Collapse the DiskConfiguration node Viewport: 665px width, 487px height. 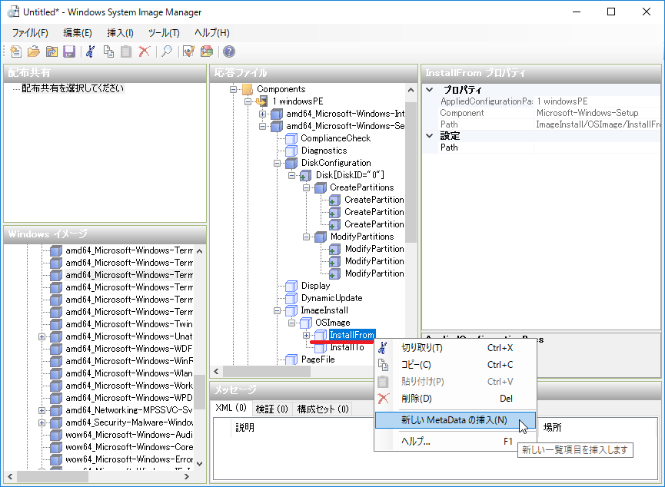[x=277, y=163]
